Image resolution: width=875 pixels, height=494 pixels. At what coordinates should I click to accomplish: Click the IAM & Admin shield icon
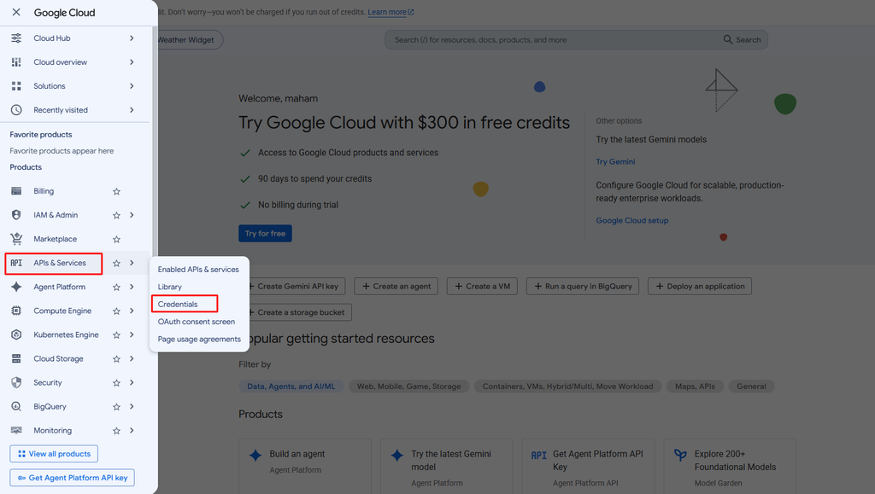tap(16, 215)
